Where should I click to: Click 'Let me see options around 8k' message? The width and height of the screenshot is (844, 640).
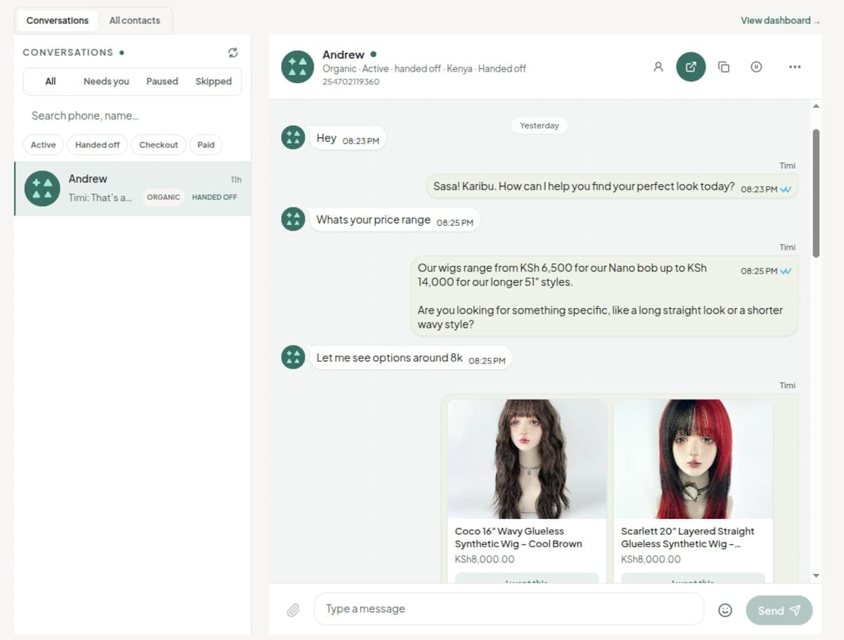[x=411, y=358]
